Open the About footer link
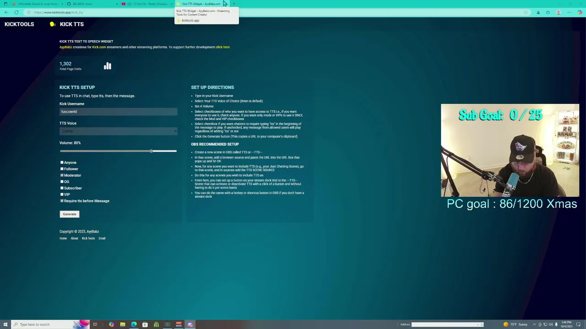Image resolution: width=586 pixels, height=329 pixels. 74,239
